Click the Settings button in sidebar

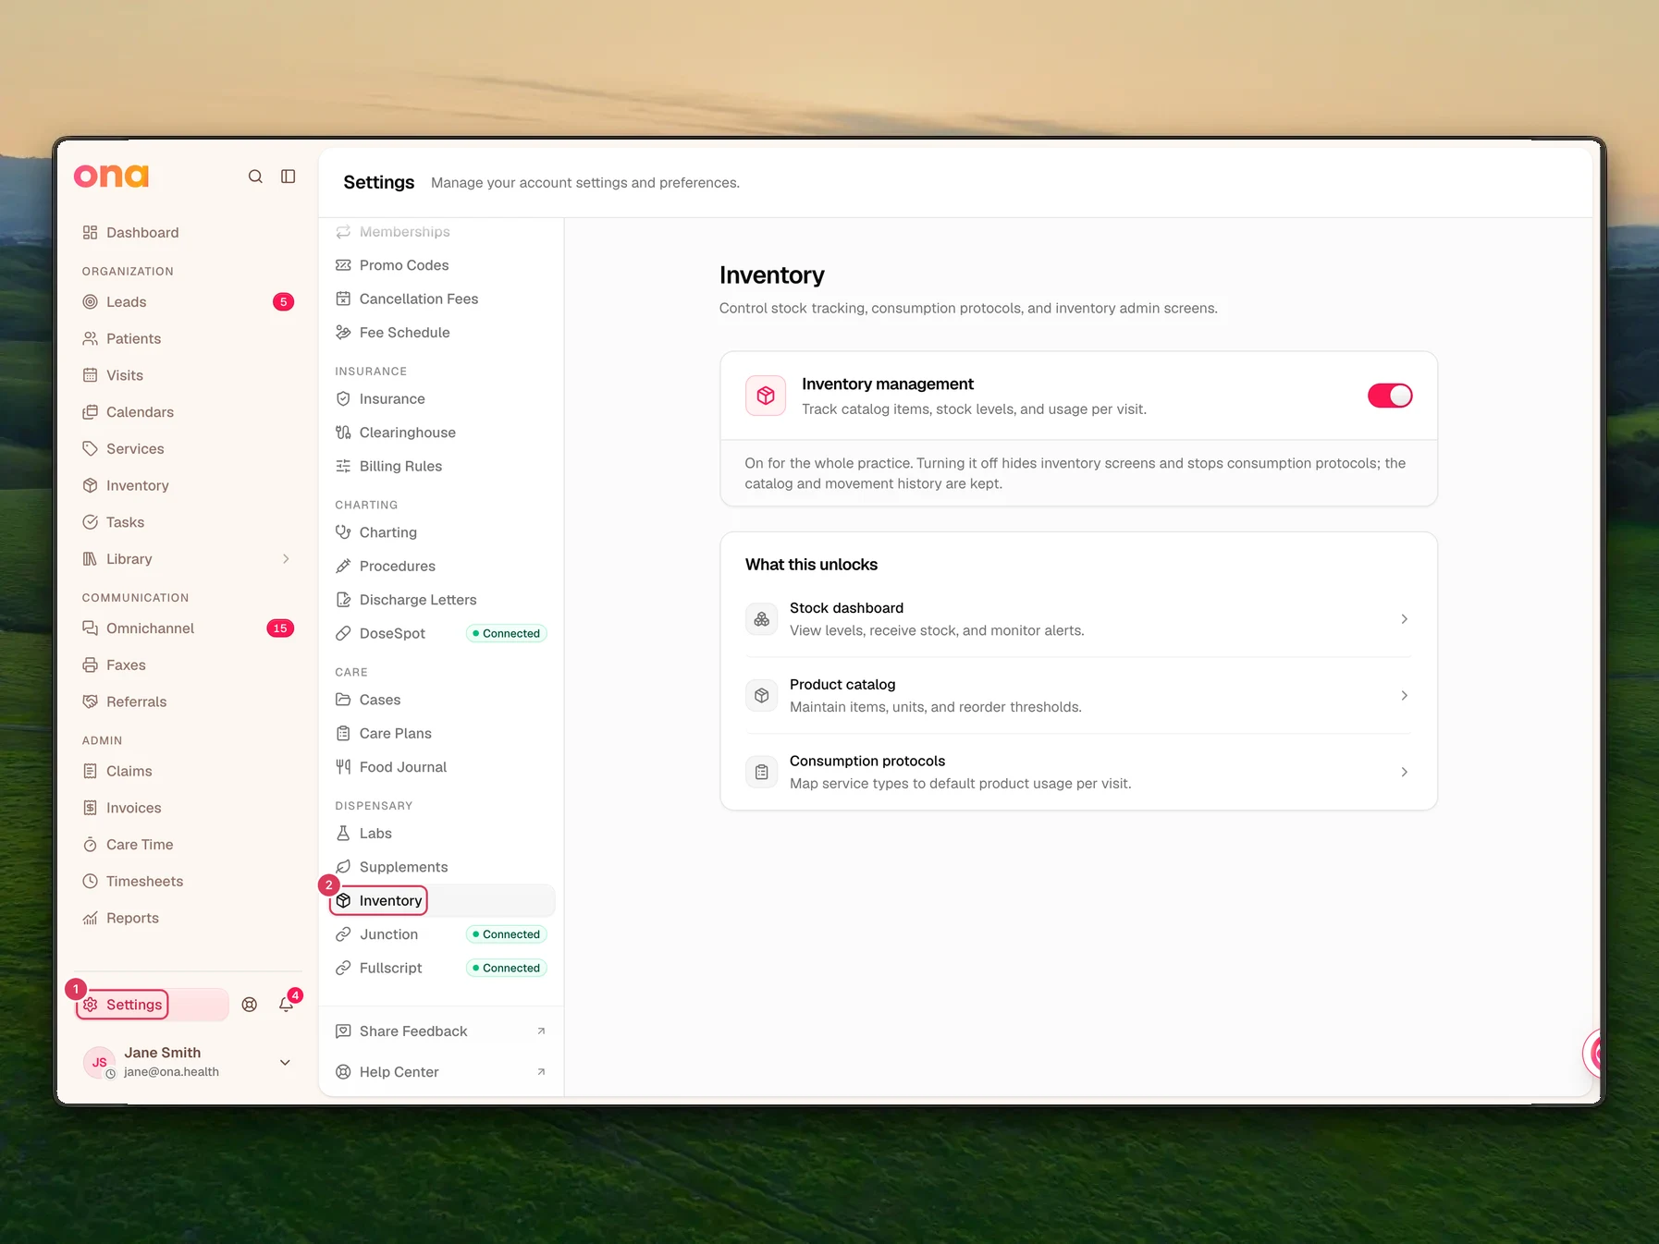(x=152, y=1005)
